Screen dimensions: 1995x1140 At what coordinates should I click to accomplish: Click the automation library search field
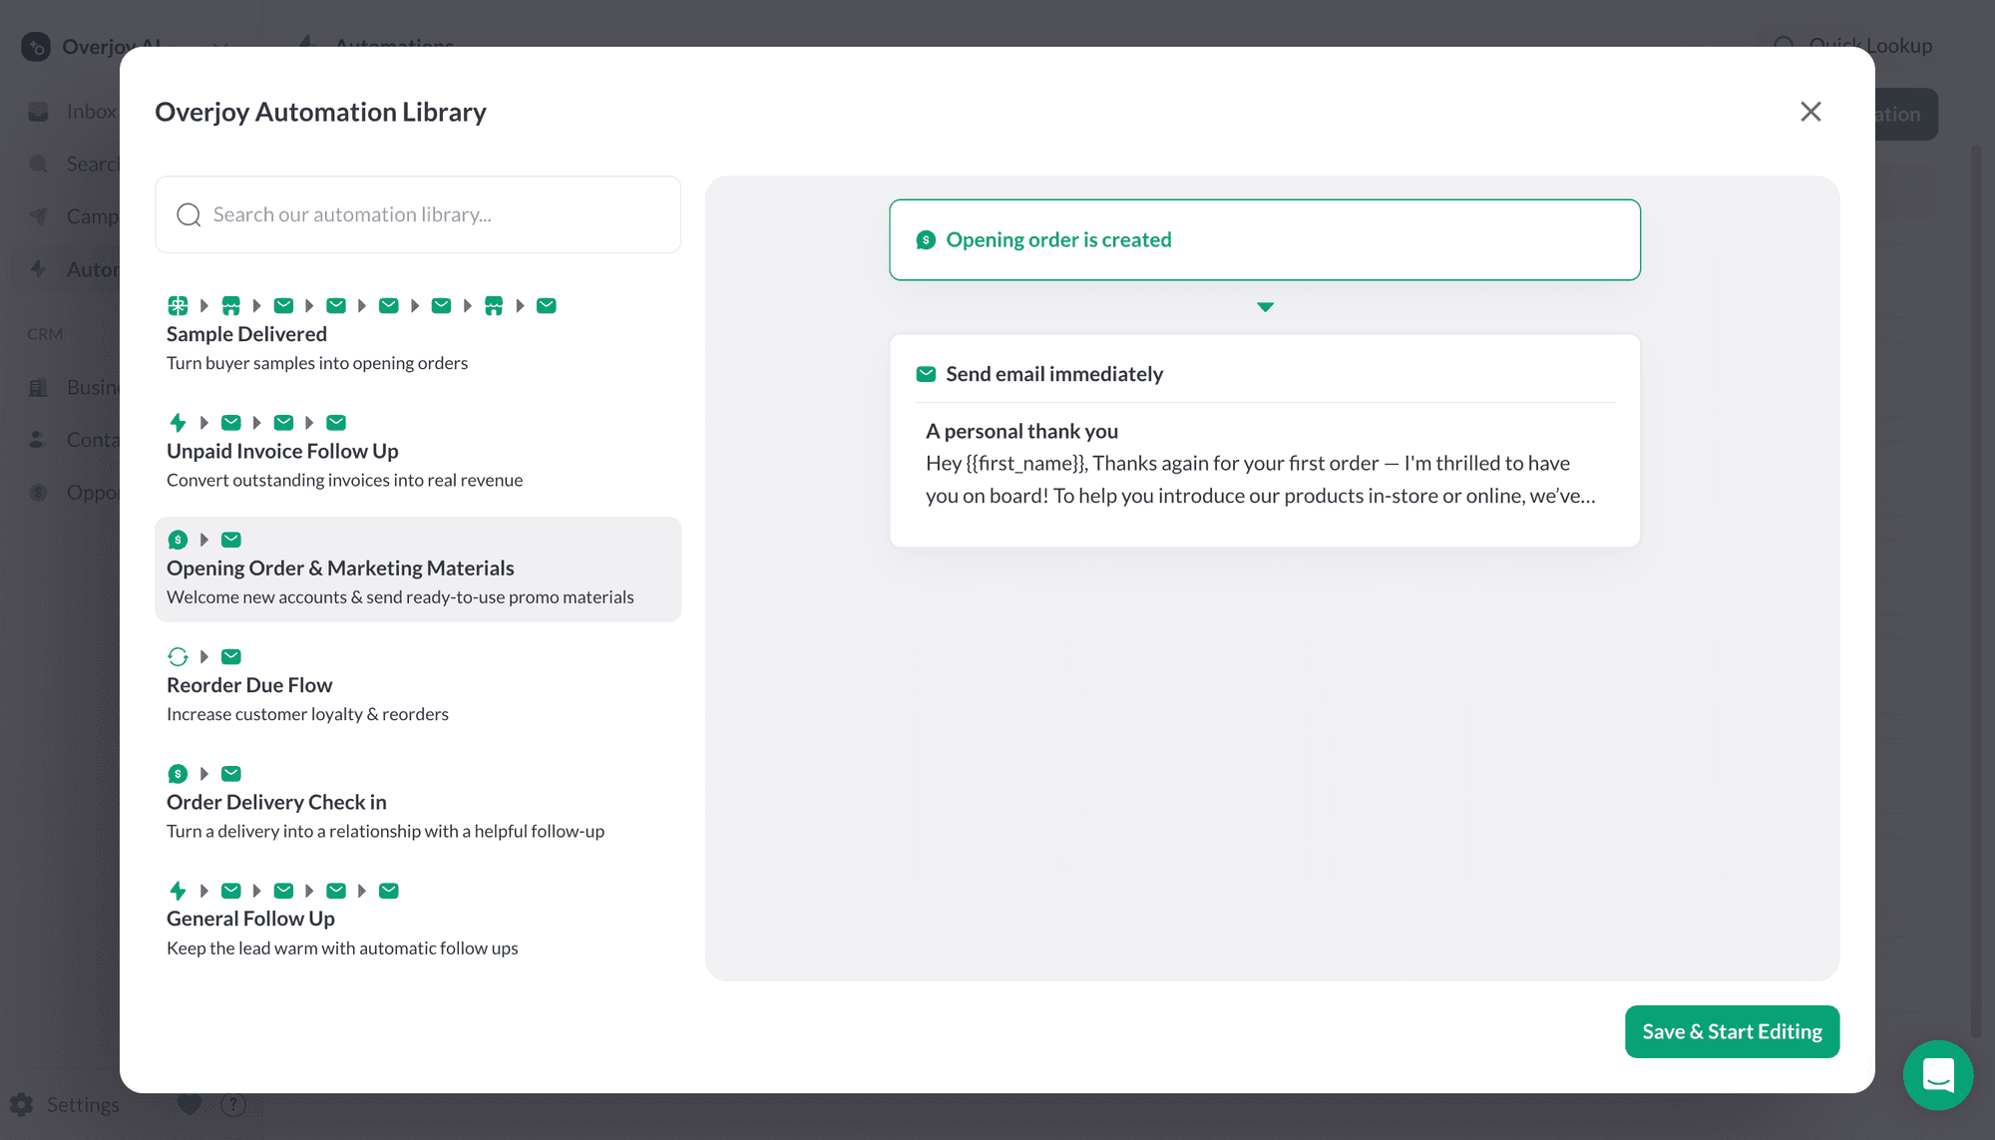click(418, 214)
